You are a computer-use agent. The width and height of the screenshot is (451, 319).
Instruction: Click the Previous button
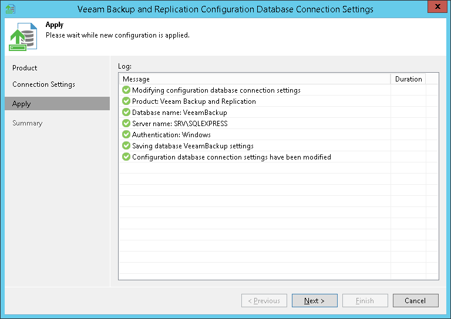tap(264, 301)
